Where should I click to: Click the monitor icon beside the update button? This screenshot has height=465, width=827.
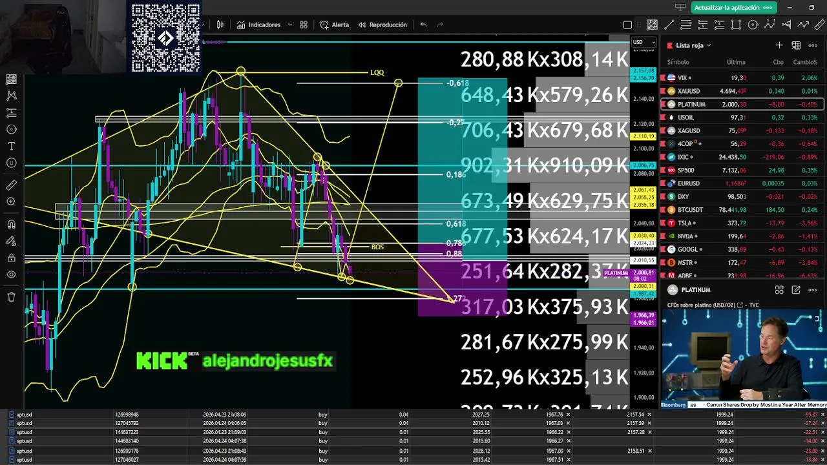coord(680,8)
